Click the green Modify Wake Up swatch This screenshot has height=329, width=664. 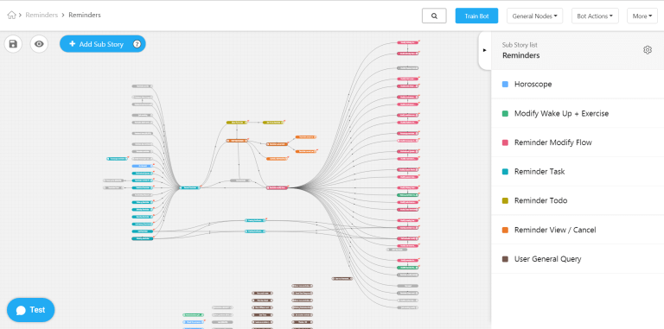(505, 113)
